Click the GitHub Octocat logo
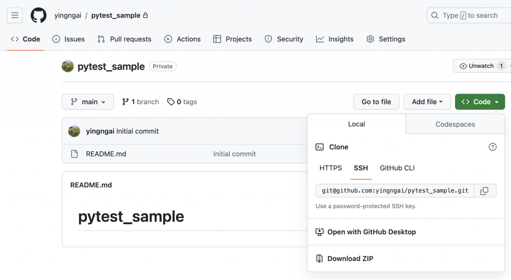The image size is (511, 280). (x=38, y=15)
